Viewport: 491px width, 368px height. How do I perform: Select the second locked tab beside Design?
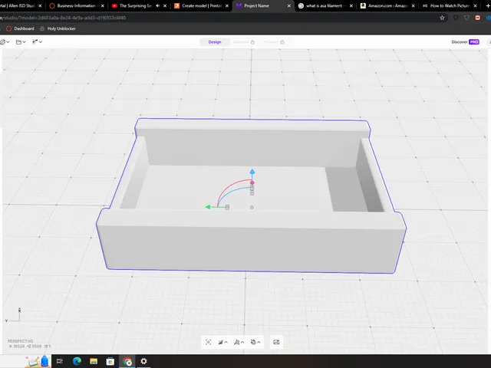274,42
